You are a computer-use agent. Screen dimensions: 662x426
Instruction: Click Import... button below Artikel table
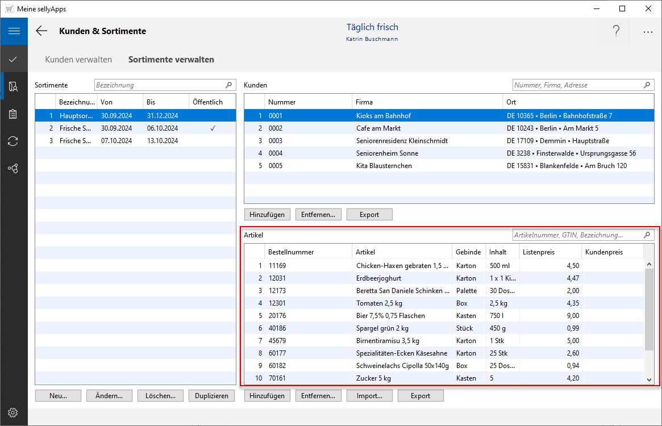(x=369, y=396)
